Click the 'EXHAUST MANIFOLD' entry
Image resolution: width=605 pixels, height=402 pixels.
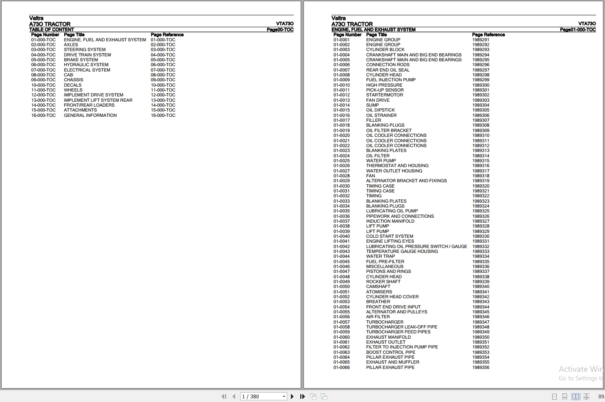click(388, 337)
